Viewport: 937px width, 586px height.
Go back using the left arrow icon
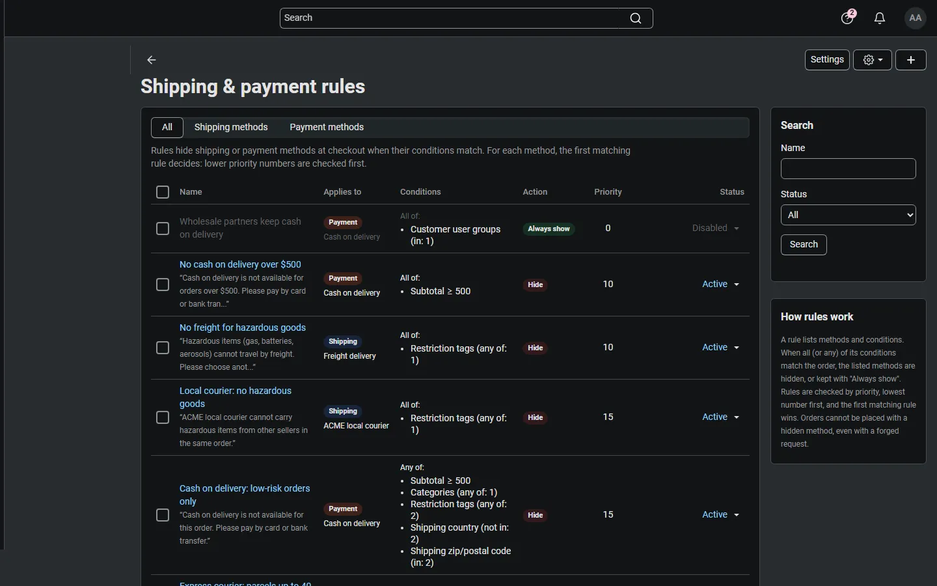coord(152,60)
